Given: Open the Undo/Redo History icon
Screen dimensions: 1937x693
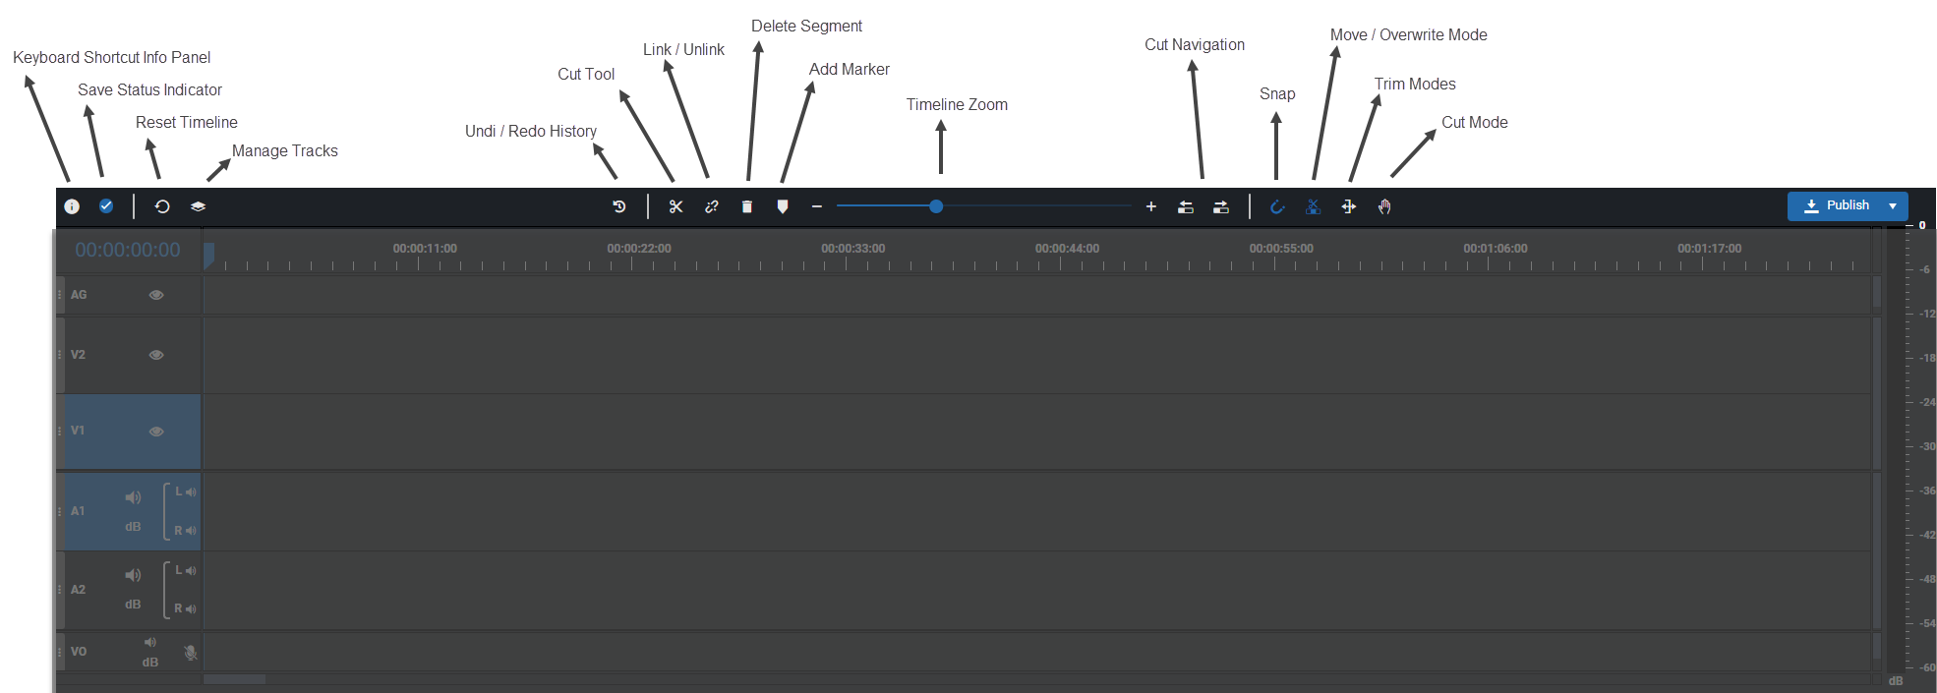Looking at the screenshot, I should pos(619,206).
